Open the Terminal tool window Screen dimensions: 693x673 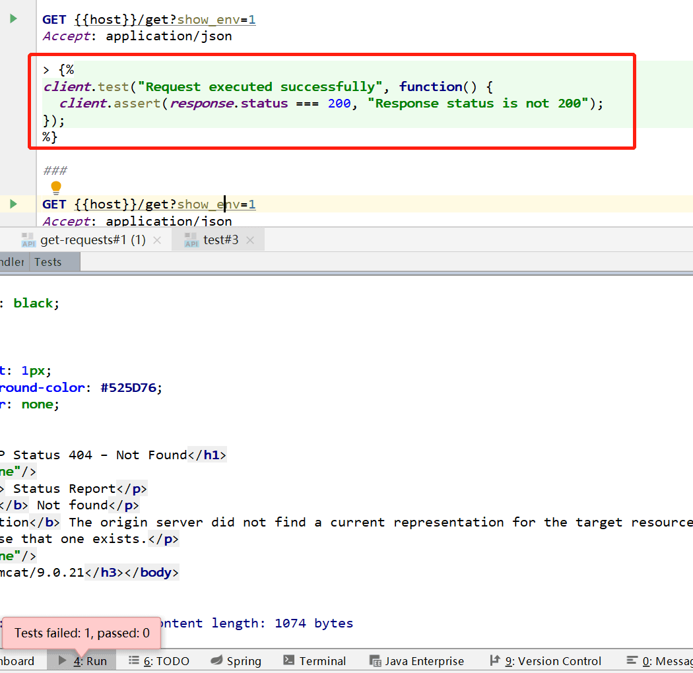[314, 660]
